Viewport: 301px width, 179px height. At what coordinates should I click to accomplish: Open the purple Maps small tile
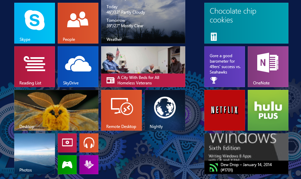coord(89,165)
